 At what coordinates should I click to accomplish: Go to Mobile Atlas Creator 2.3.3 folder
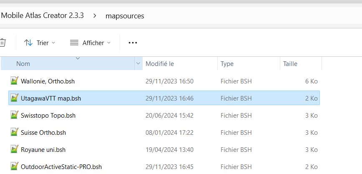pyautogui.click(x=43, y=16)
